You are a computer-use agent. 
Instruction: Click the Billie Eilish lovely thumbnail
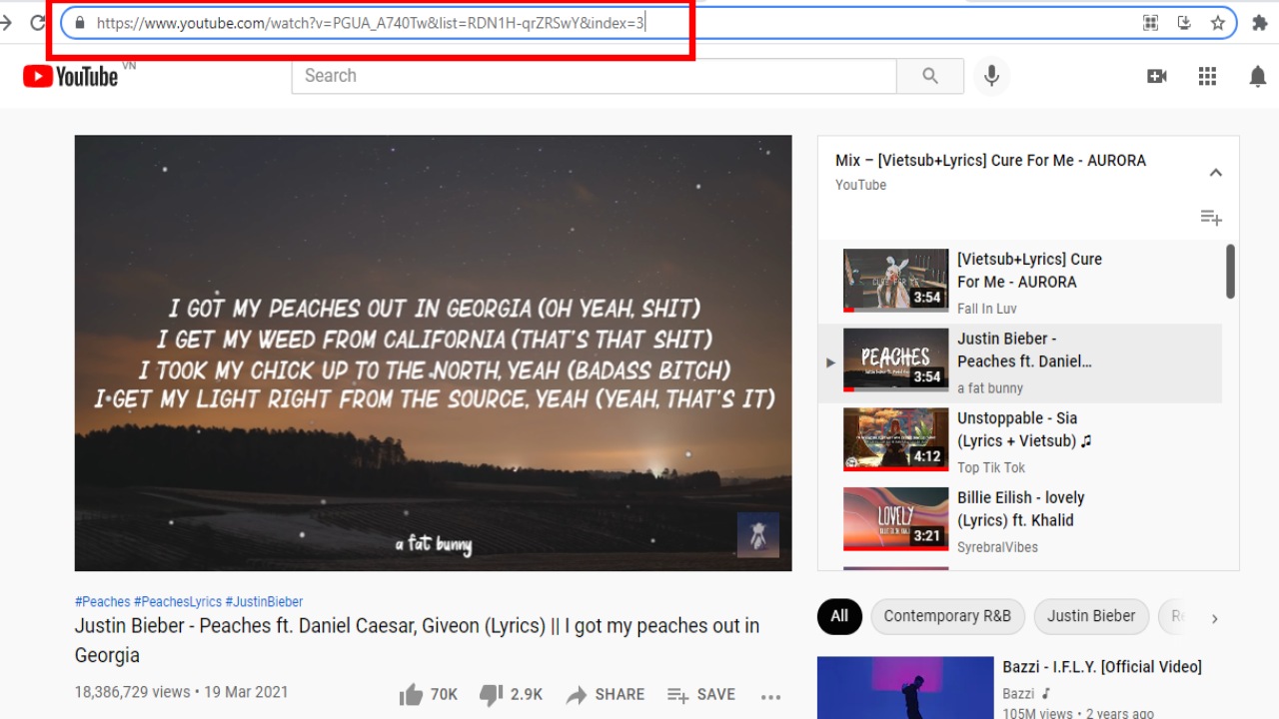(895, 519)
